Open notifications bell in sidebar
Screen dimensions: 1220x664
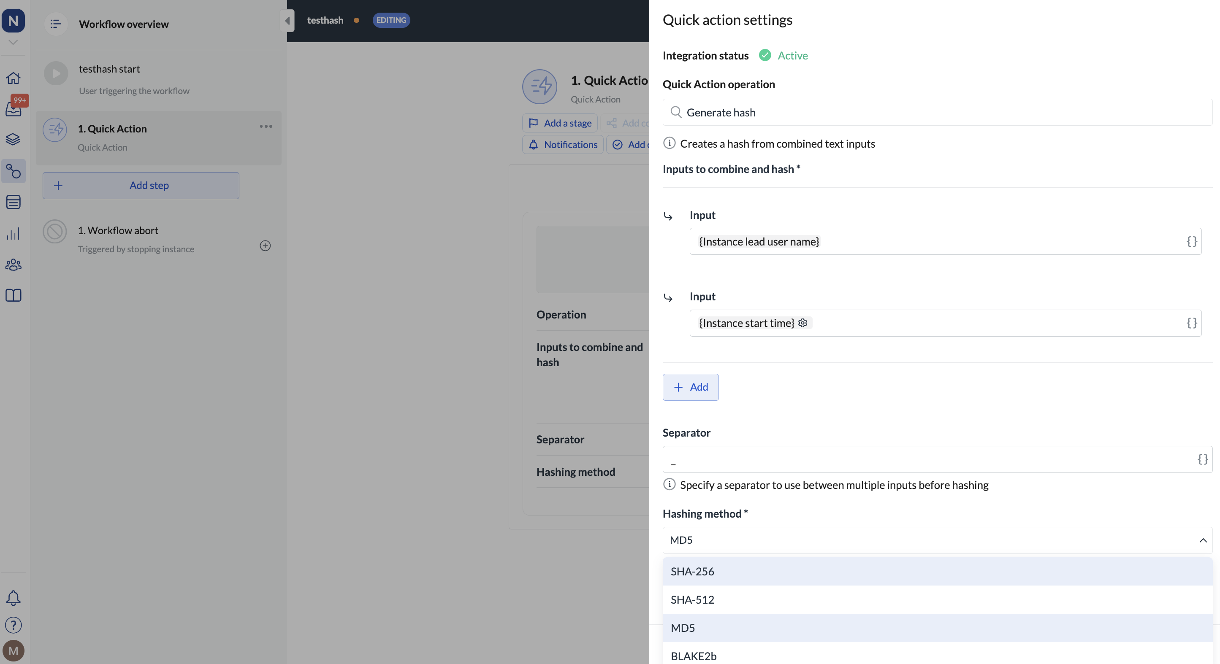13,598
